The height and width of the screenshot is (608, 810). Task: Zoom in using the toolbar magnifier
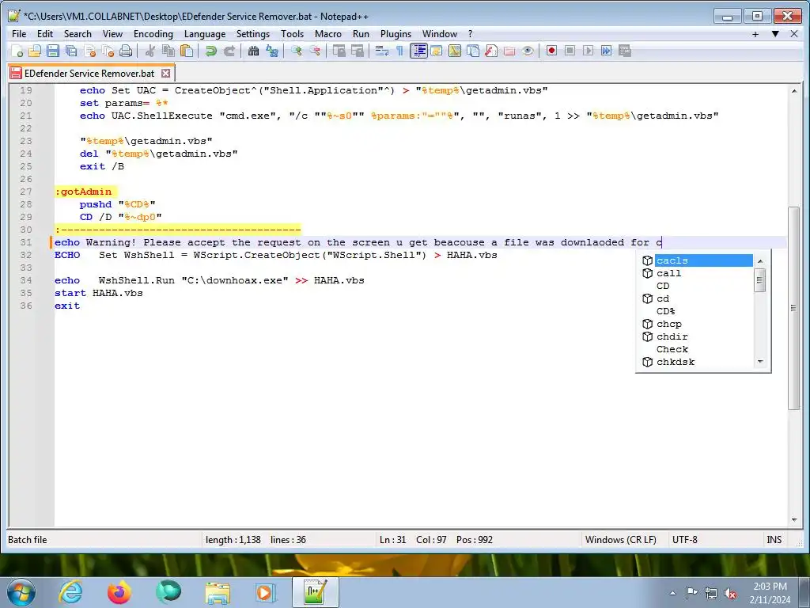click(x=296, y=51)
